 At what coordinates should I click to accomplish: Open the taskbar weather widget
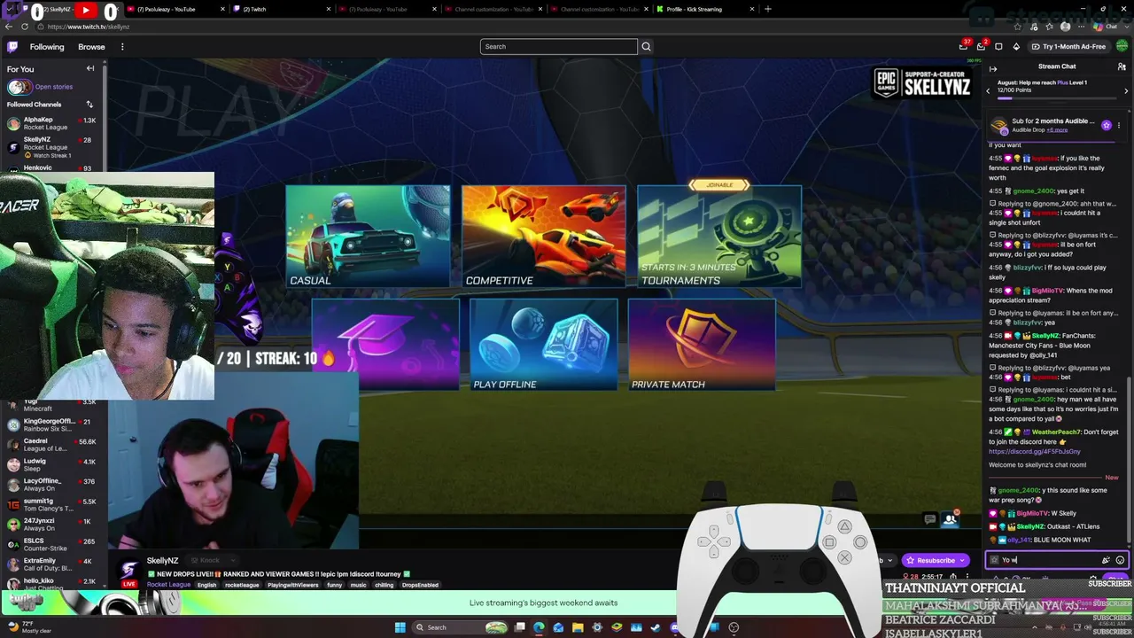tap(29, 627)
